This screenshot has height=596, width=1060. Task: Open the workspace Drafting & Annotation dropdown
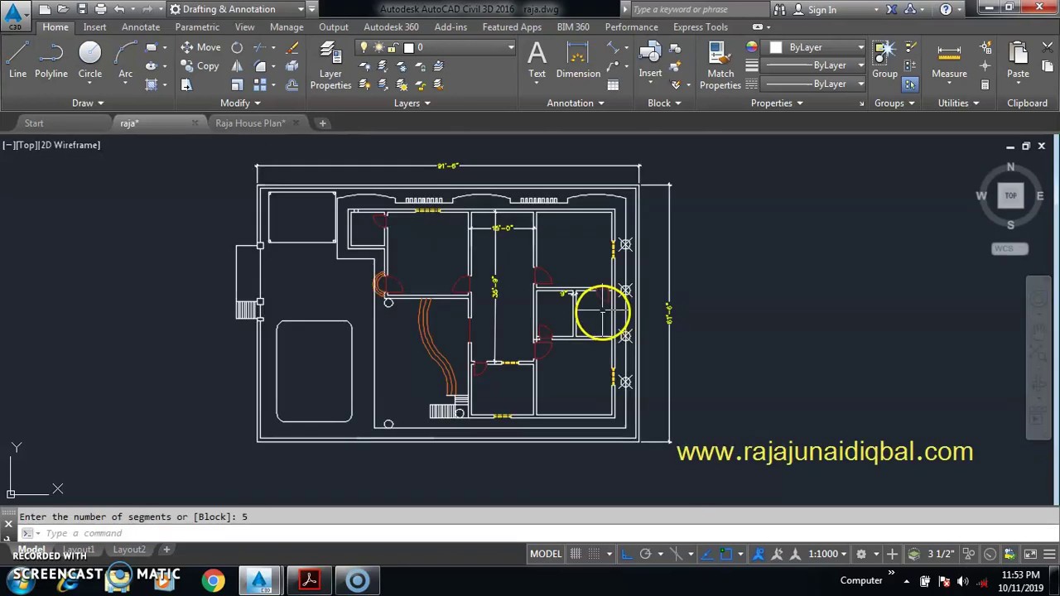coord(236,9)
